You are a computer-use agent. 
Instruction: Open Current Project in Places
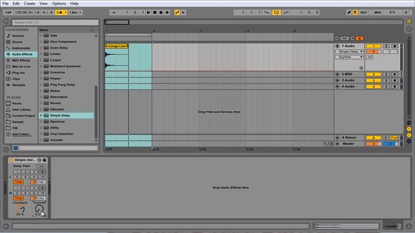[x=23, y=116]
